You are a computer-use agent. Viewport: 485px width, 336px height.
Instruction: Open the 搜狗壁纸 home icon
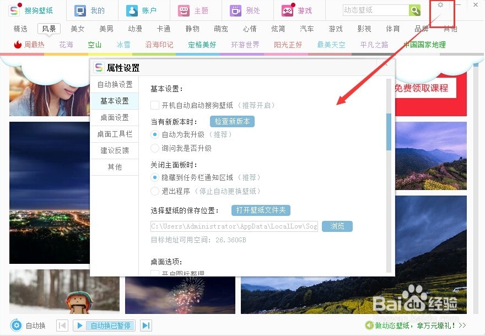point(13,9)
